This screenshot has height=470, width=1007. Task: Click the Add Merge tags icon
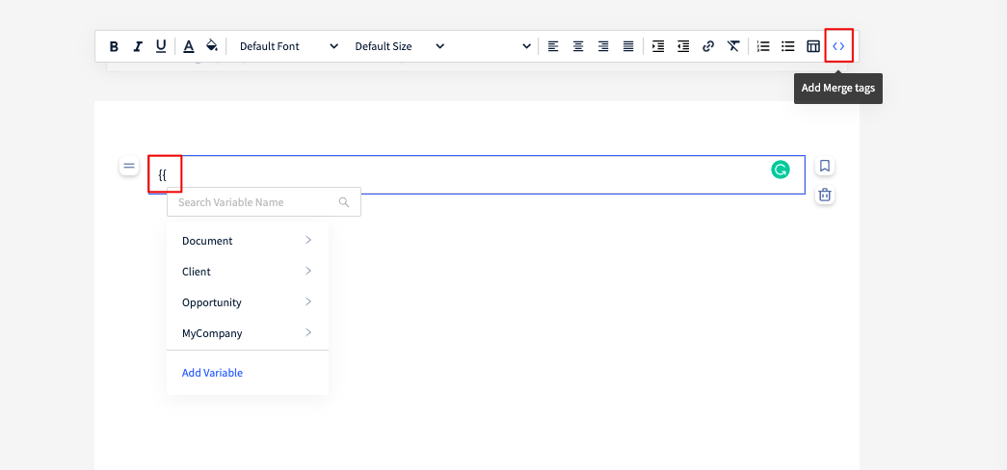tap(838, 46)
